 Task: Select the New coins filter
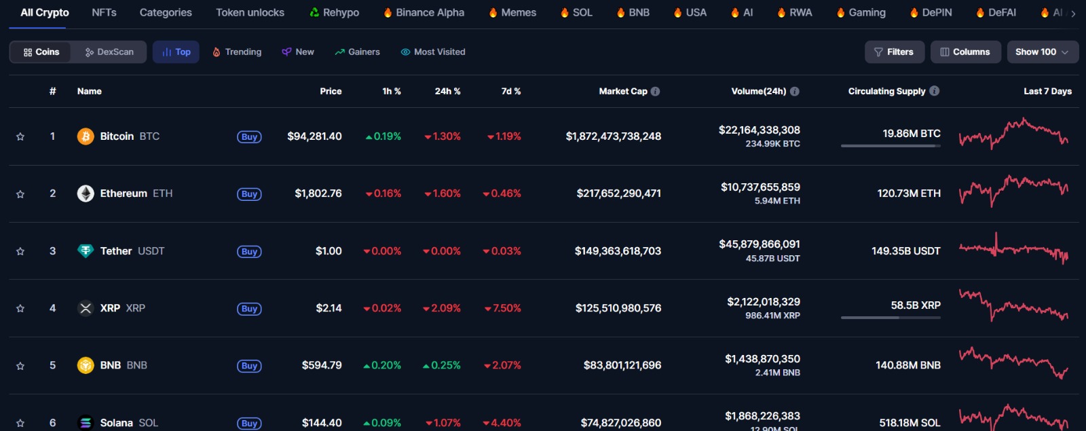coord(298,52)
